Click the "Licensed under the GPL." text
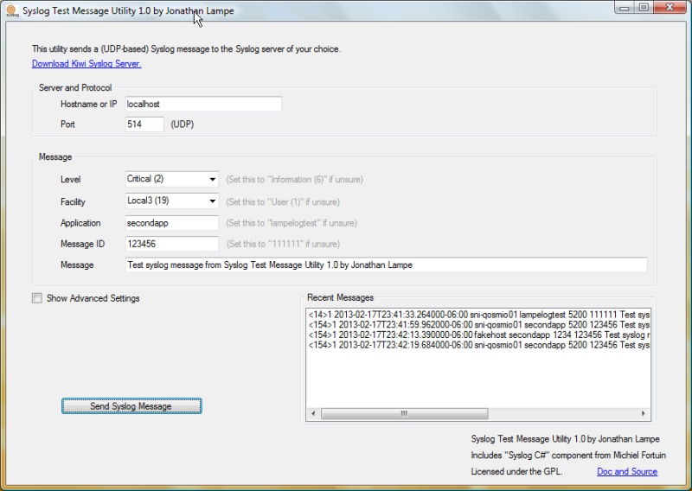Viewport: 692px width, 491px height. tap(516, 472)
